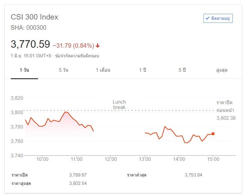Click the Lunch break label on chart
Viewport: 246px width, 196px height.
(x=119, y=104)
